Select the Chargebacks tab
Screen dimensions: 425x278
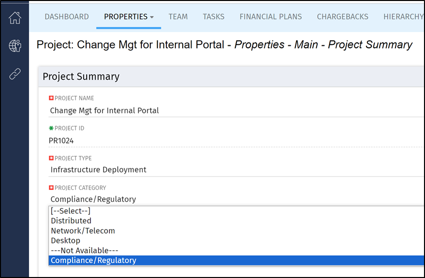342,17
